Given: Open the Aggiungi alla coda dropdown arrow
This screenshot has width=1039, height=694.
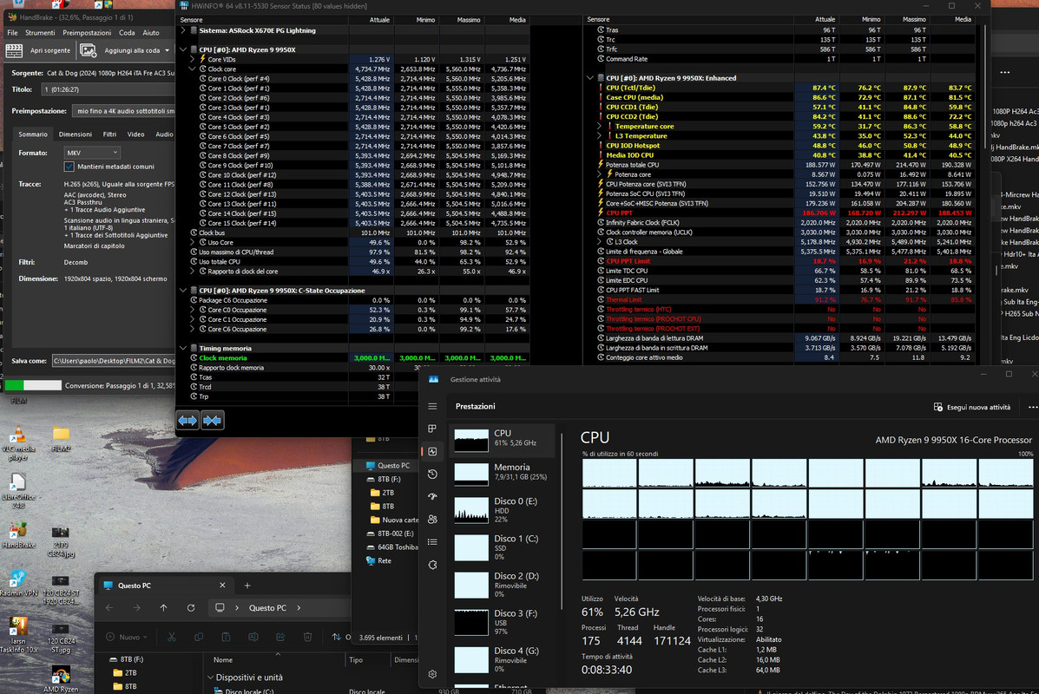Looking at the screenshot, I should (167, 50).
